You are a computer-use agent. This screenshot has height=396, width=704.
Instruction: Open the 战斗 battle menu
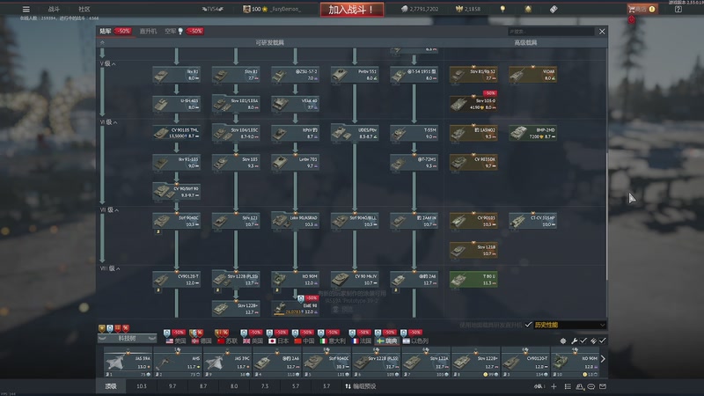point(54,9)
